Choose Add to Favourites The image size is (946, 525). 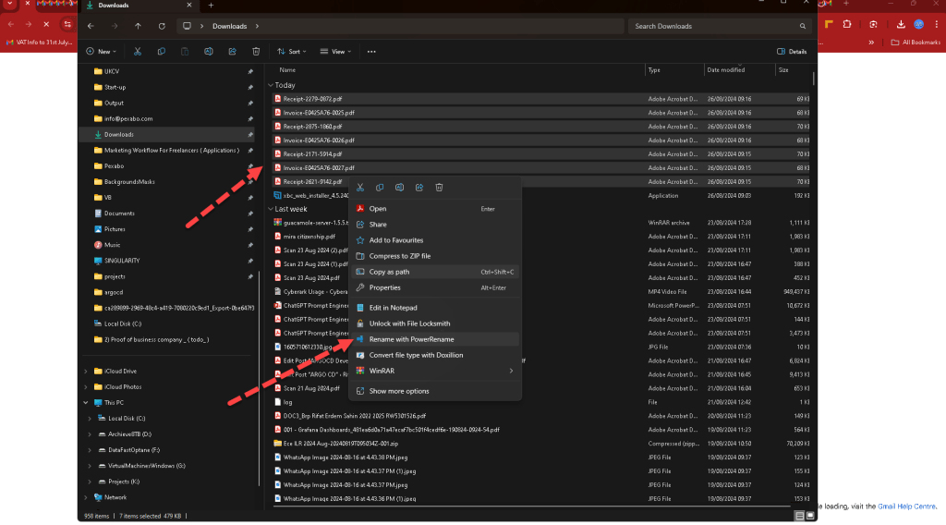tap(435, 240)
